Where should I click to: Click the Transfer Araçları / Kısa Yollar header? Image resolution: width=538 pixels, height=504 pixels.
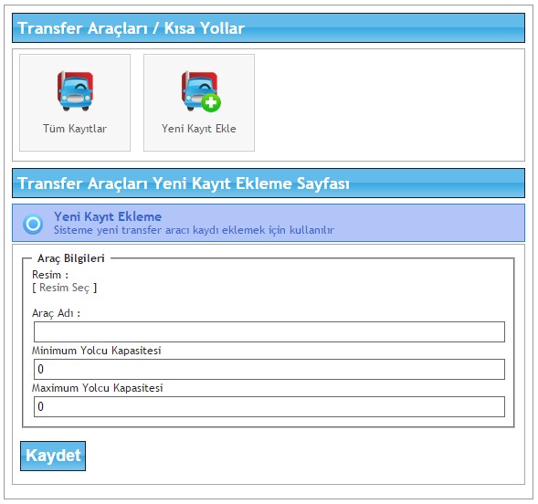coord(269,27)
